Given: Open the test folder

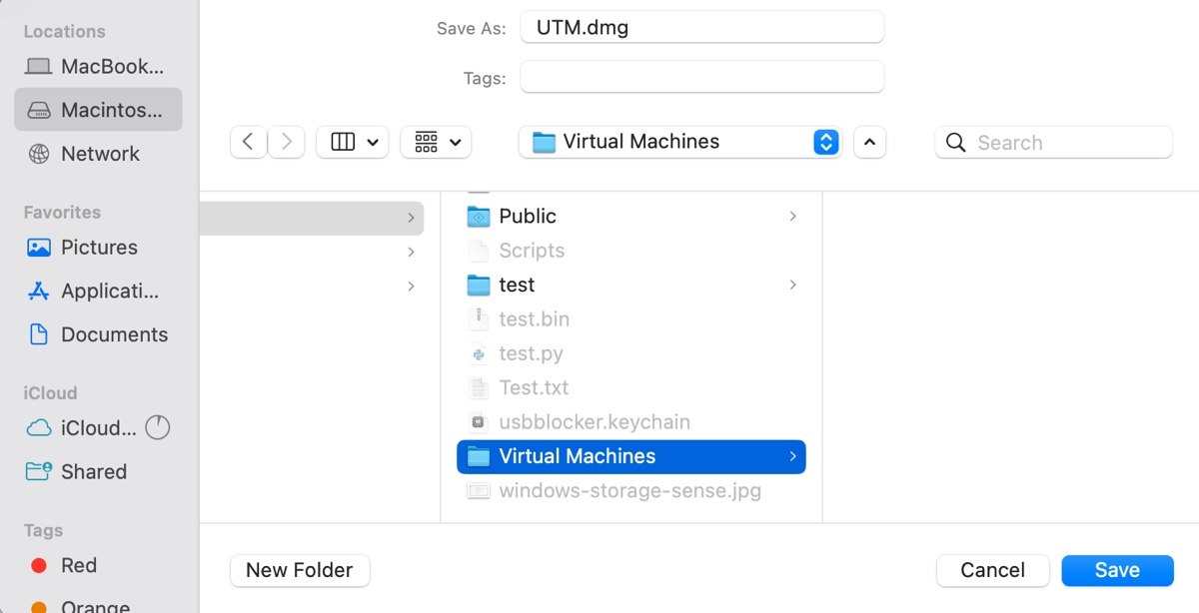Looking at the screenshot, I should tap(631, 285).
